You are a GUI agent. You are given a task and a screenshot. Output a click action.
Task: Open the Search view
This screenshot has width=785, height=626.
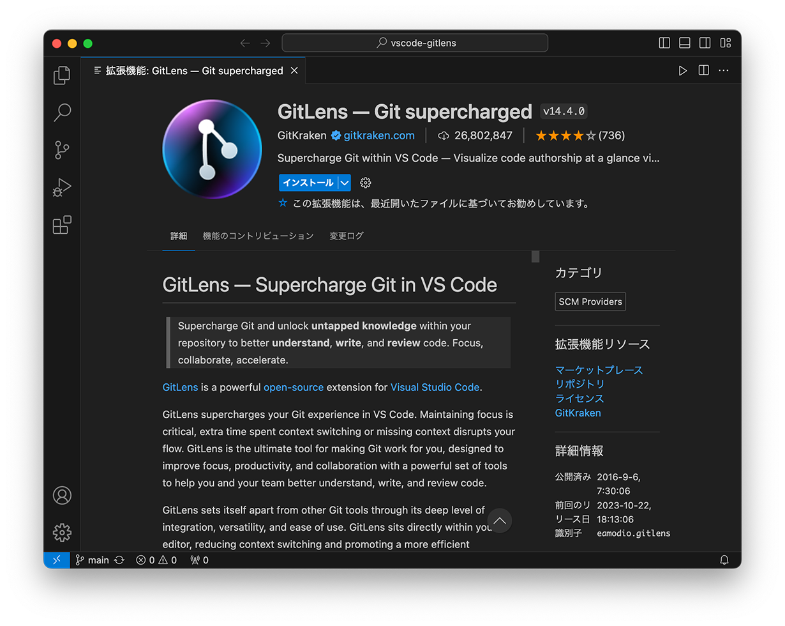coord(61,112)
